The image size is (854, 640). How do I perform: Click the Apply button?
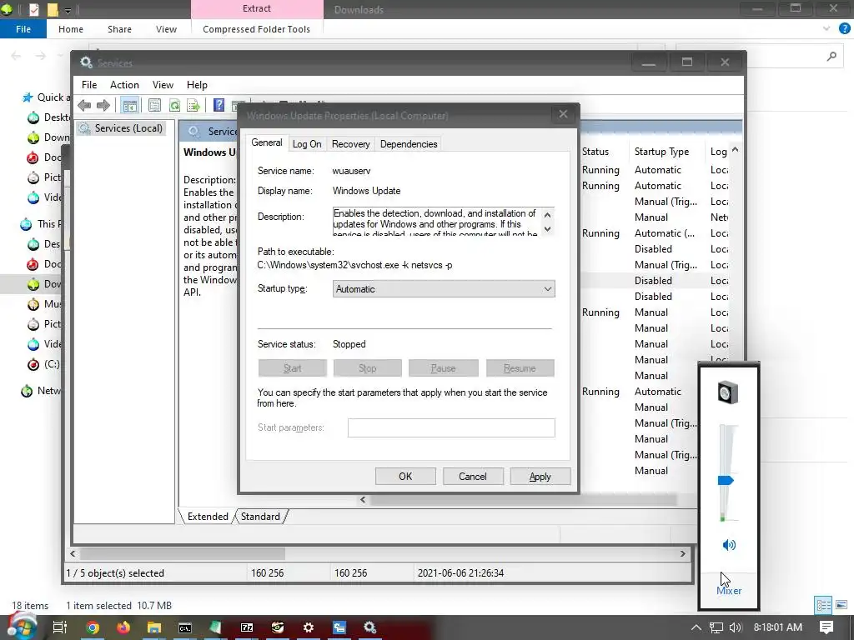[540, 476]
